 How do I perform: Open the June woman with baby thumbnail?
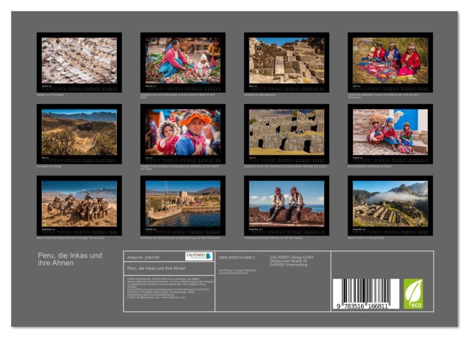point(183,134)
